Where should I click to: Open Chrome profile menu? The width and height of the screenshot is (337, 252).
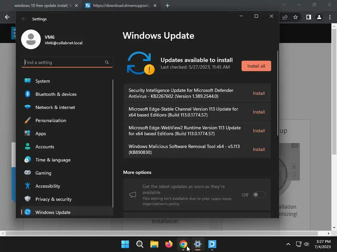point(319,17)
